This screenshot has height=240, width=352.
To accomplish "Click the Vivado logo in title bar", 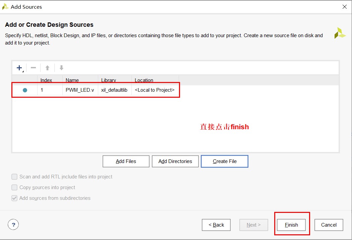I will point(5,7).
